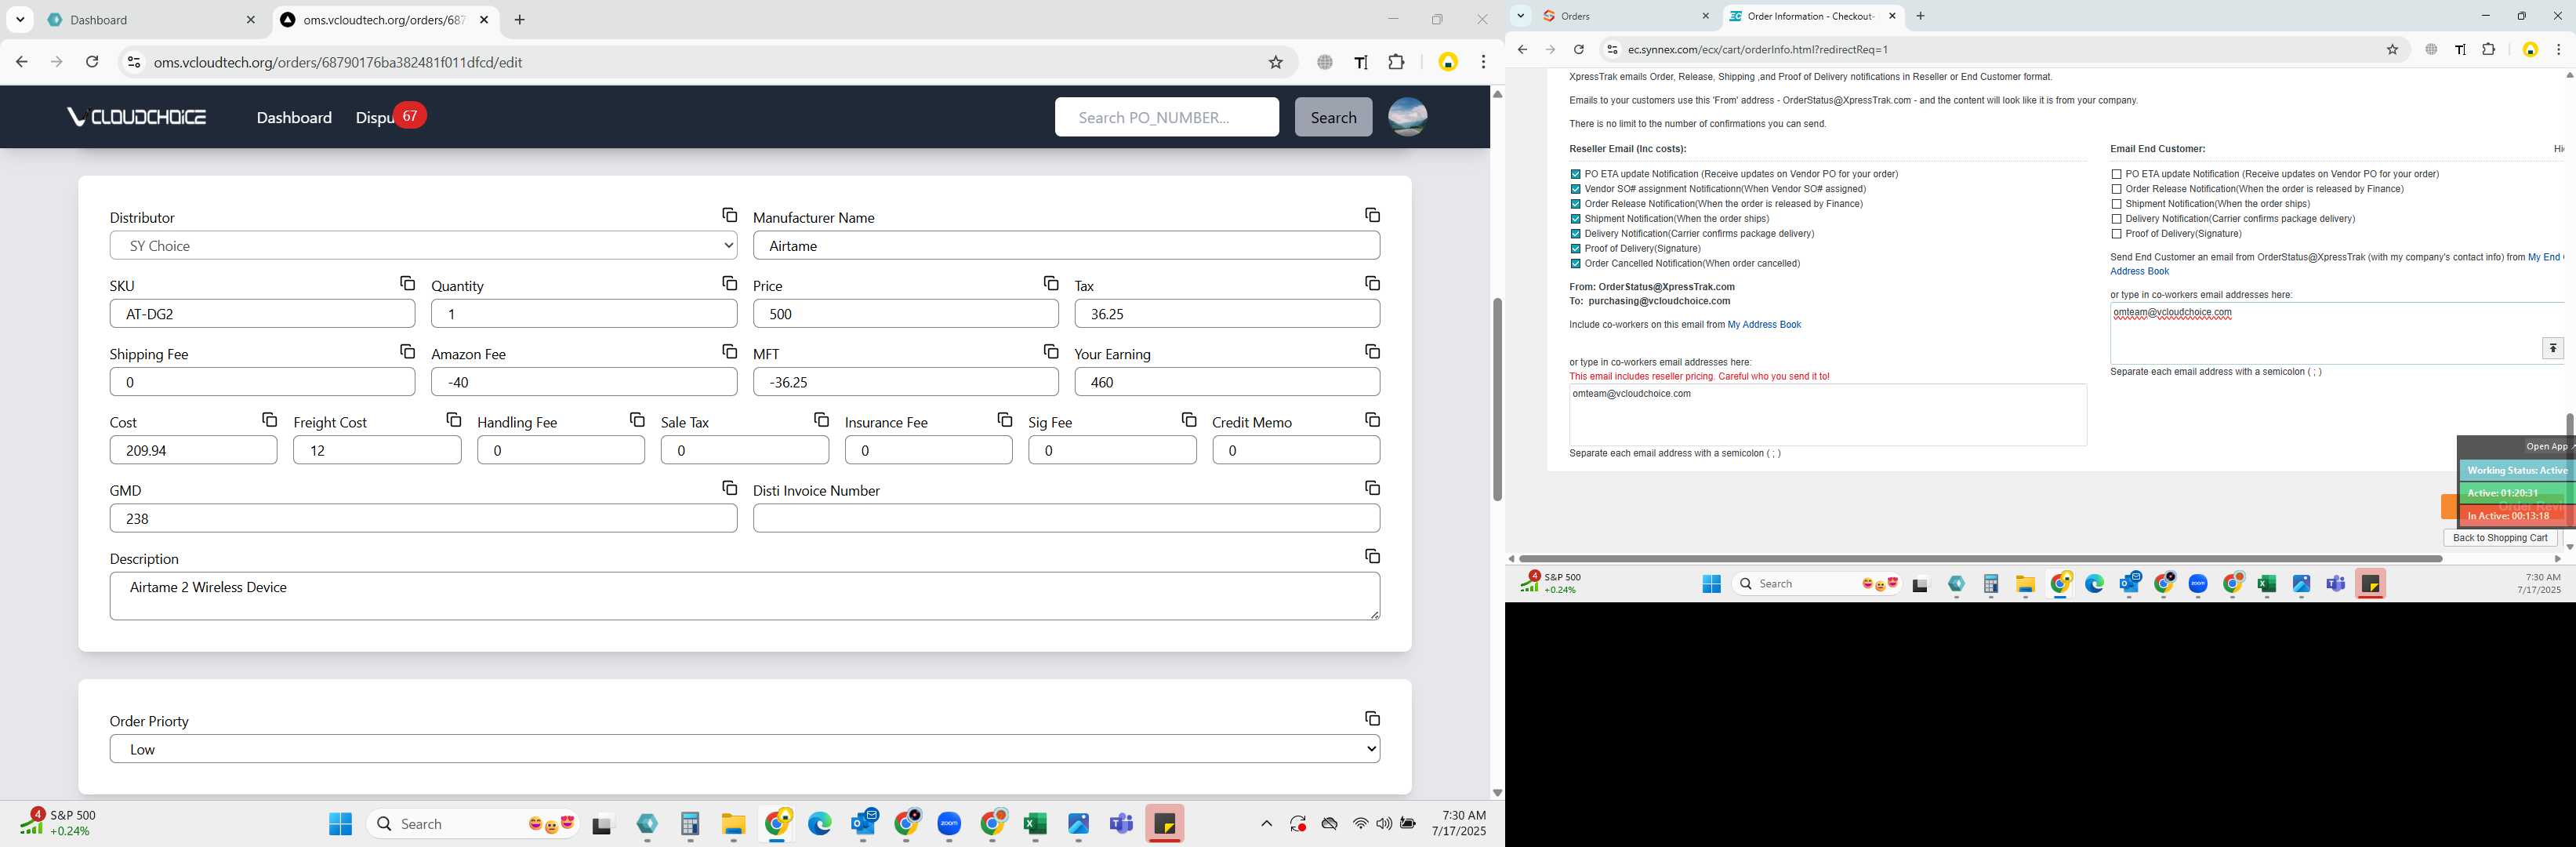The width and height of the screenshot is (2576, 847).
Task: Click the scroll-to-top button beside end customer emails
Action: point(2552,348)
